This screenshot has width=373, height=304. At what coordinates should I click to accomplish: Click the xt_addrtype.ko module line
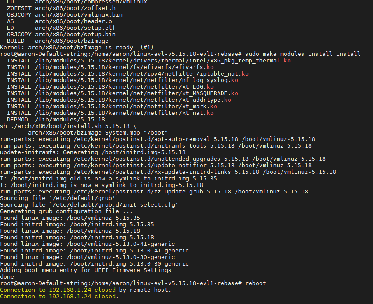click(119, 100)
